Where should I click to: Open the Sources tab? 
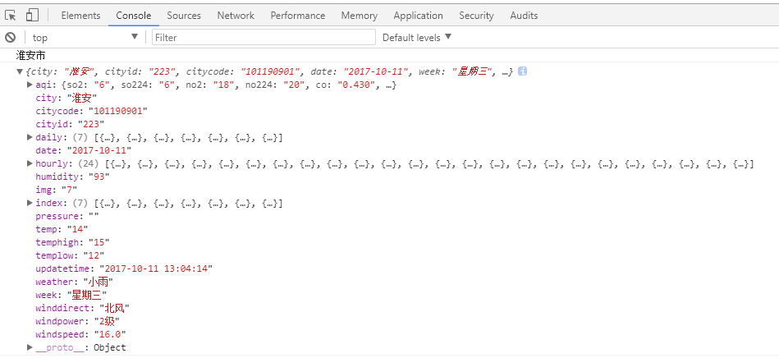(184, 16)
